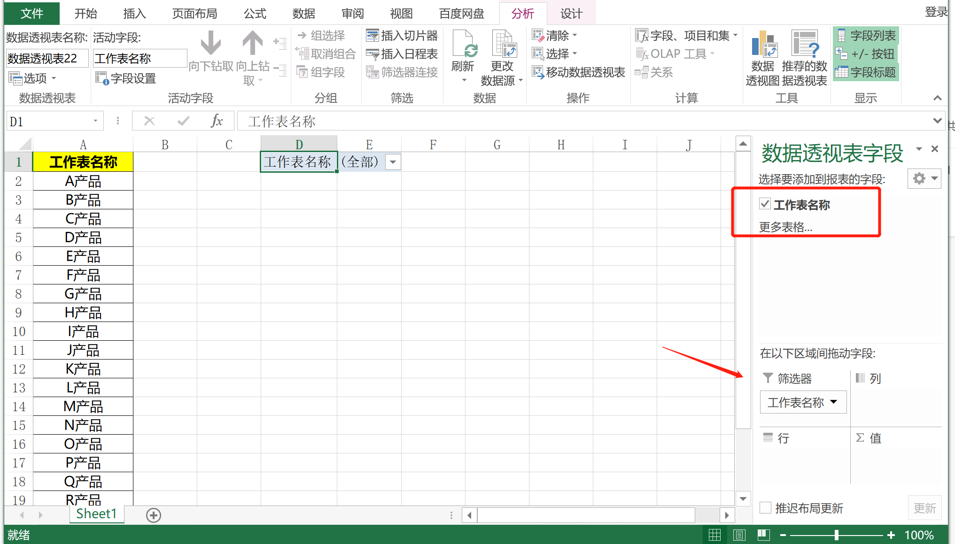Switch to Page Break Preview icon
The width and height of the screenshot is (955, 544).
click(763, 535)
